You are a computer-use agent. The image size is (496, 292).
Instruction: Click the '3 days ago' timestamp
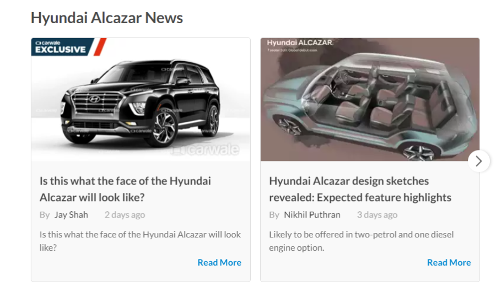(377, 215)
